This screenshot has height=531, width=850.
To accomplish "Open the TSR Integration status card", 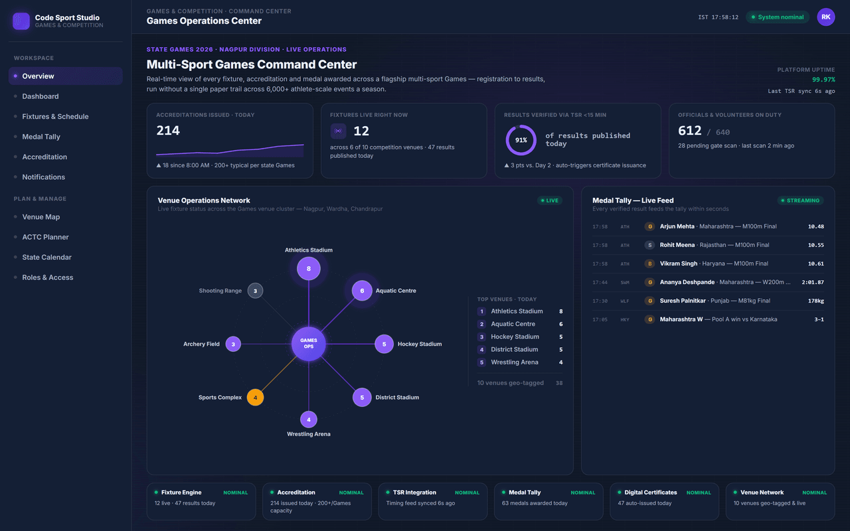I will [x=433, y=501].
